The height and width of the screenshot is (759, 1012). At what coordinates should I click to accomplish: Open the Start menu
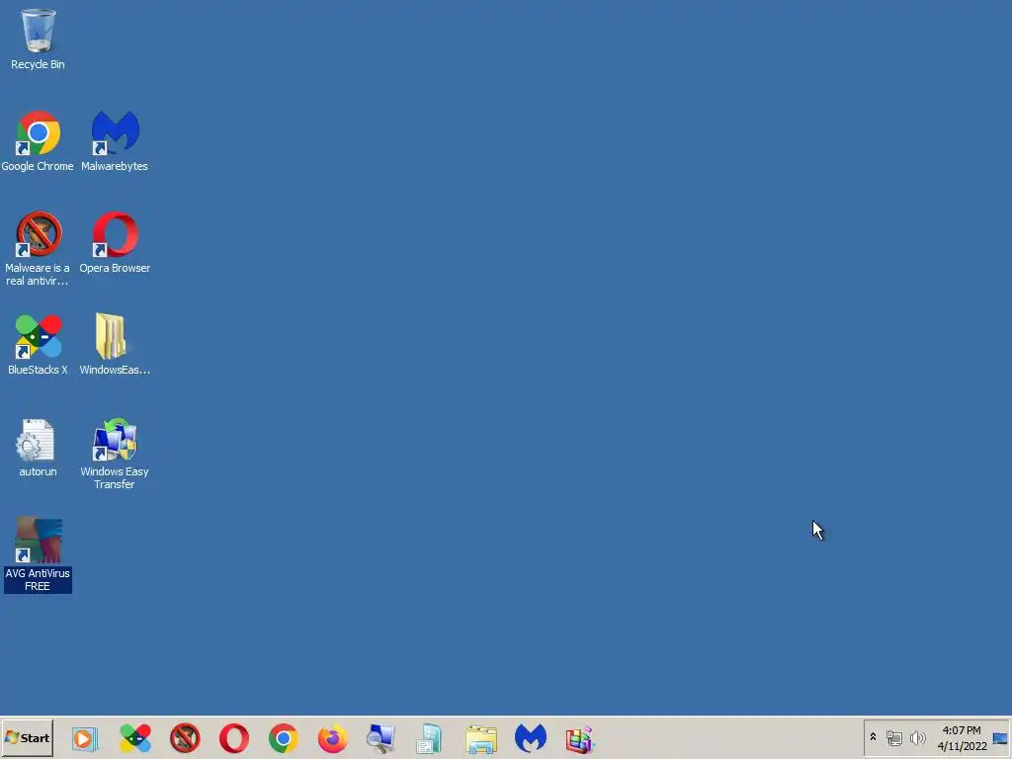(x=27, y=738)
